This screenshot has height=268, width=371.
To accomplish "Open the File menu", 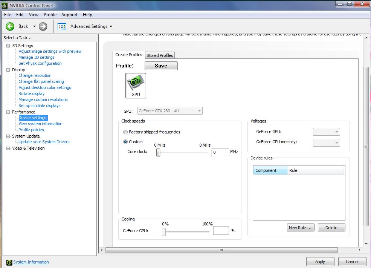I will click(8, 15).
